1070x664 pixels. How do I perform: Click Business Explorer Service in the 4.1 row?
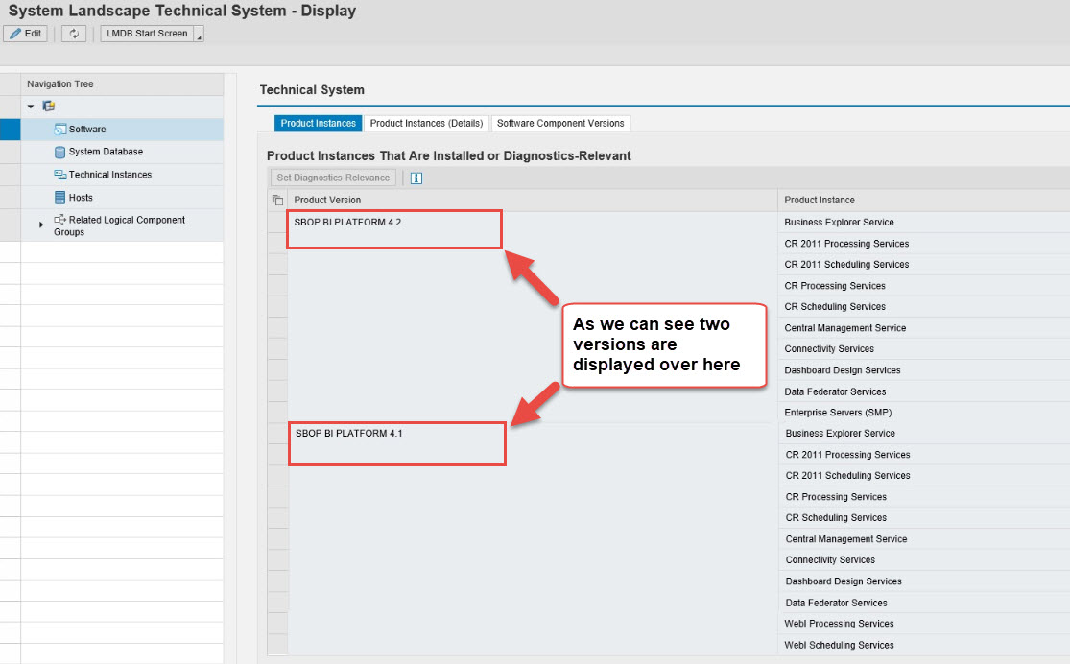pyautogui.click(x=840, y=434)
